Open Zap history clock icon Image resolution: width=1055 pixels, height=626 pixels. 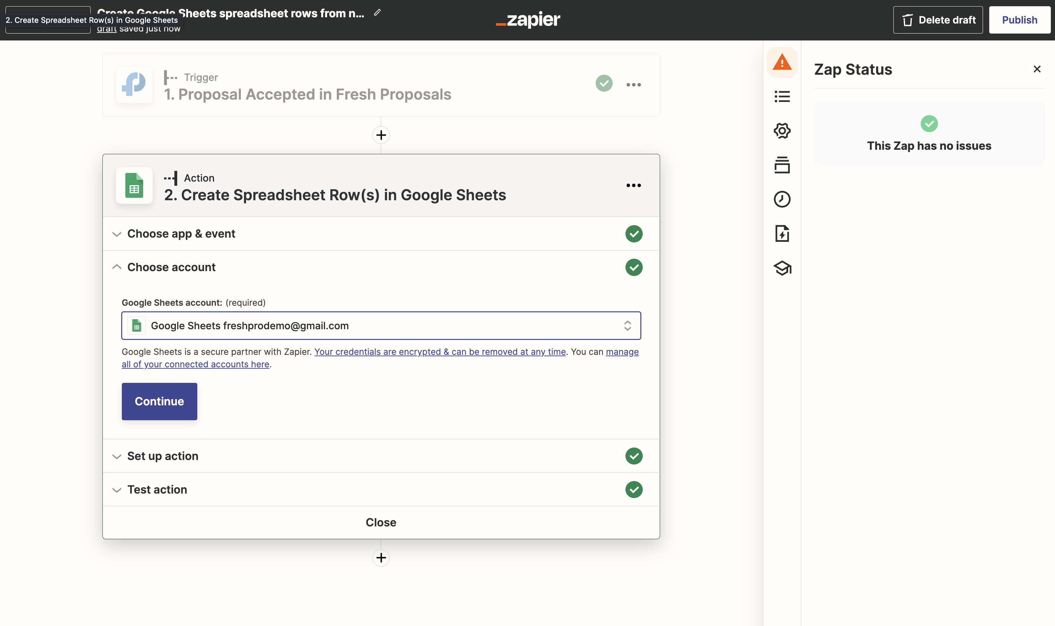pos(782,199)
